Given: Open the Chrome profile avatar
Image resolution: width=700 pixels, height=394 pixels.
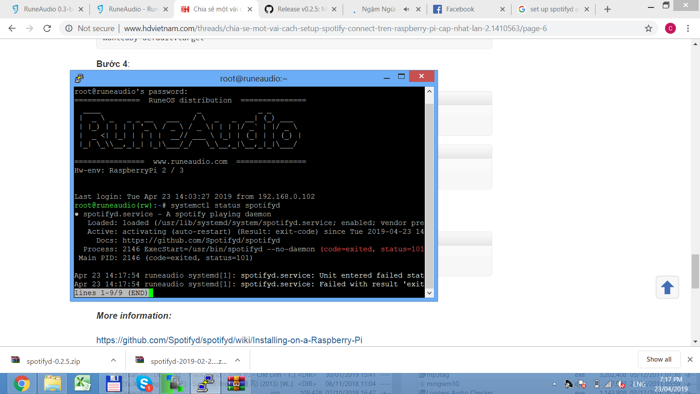Looking at the screenshot, I should tap(670, 28).
